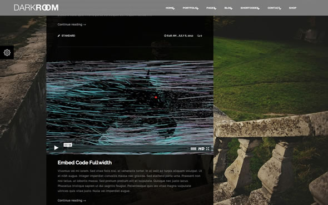Screen dimensions: 328x205
Task: Open the Blog menu
Action: pyautogui.click(x=228, y=8)
